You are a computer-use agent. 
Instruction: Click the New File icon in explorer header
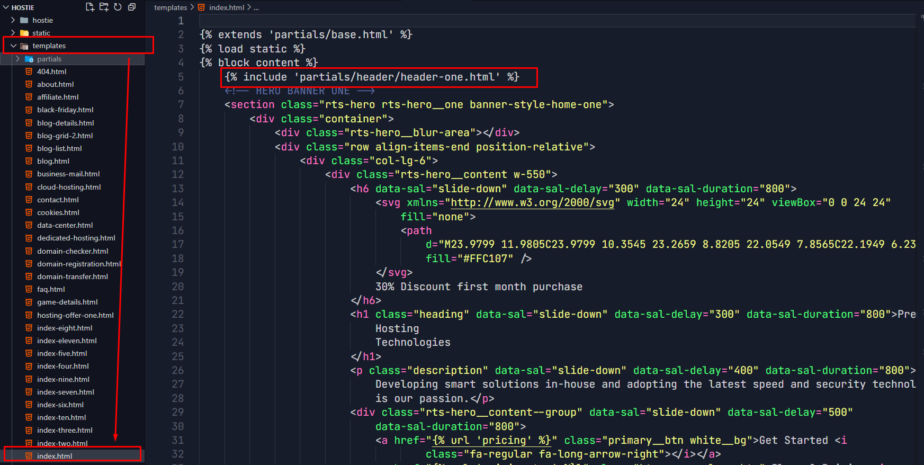[90, 7]
